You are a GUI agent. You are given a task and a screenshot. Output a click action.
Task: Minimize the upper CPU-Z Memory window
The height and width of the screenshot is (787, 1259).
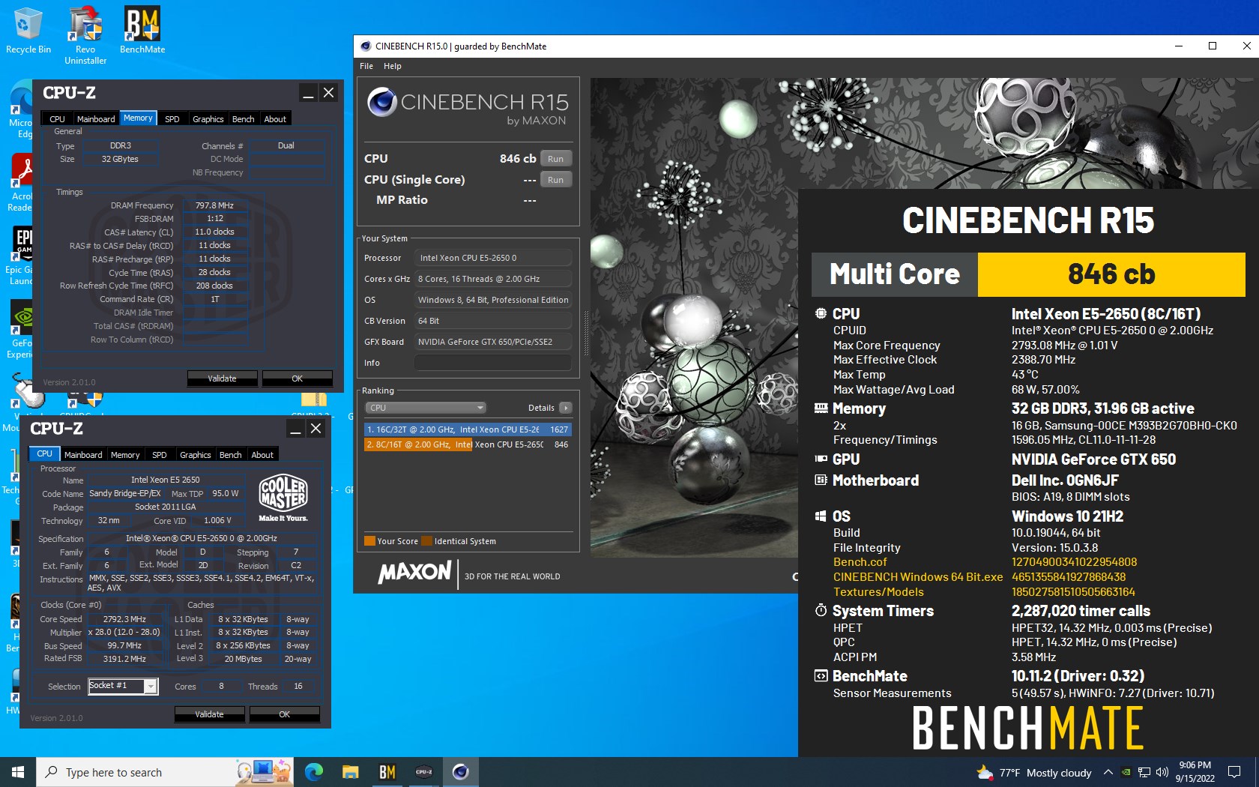pos(307,93)
